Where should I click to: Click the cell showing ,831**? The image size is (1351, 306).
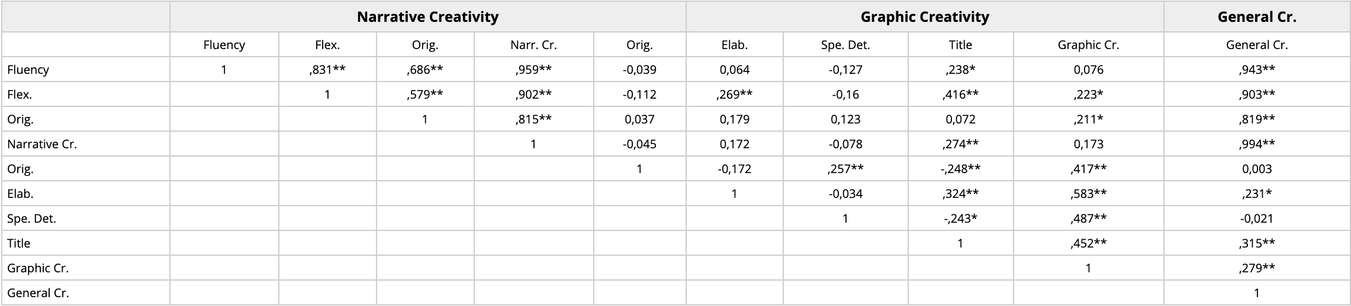click(327, 70)
